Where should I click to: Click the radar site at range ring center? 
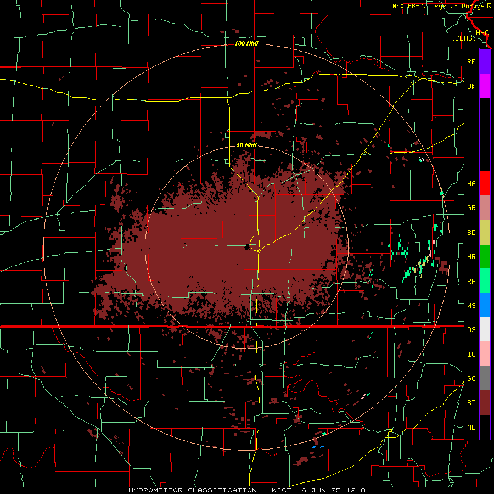(x=246, y=248)
